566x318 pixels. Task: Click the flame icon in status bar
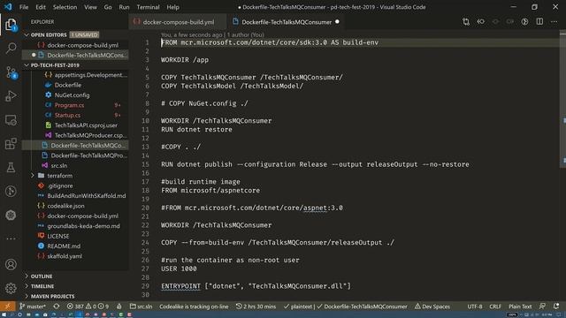(119, 307)
